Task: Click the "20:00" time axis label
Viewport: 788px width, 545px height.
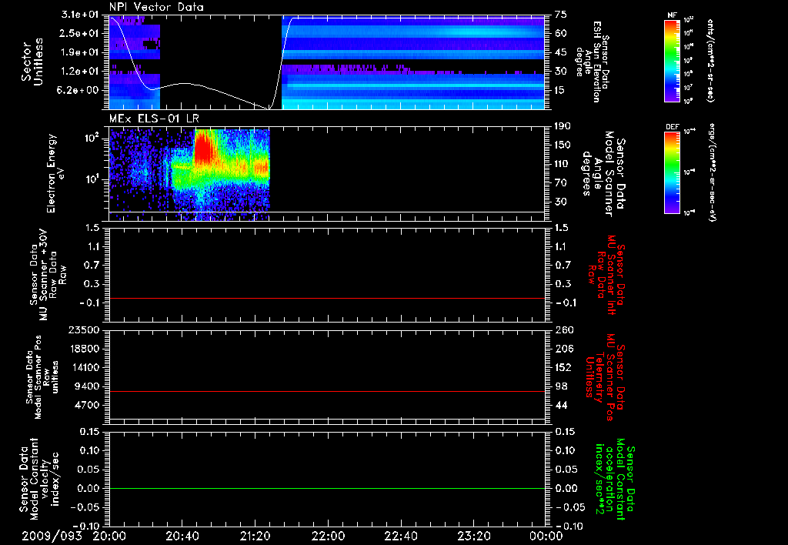Action: (x=109, y=537)
